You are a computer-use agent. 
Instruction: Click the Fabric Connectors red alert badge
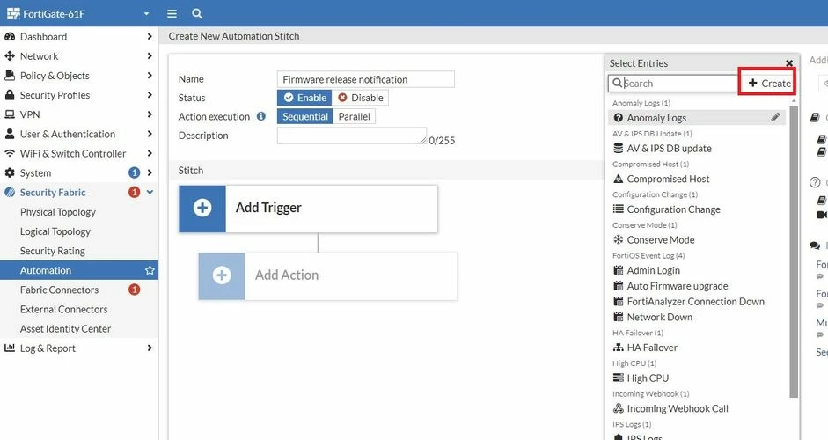coord(134,290)
